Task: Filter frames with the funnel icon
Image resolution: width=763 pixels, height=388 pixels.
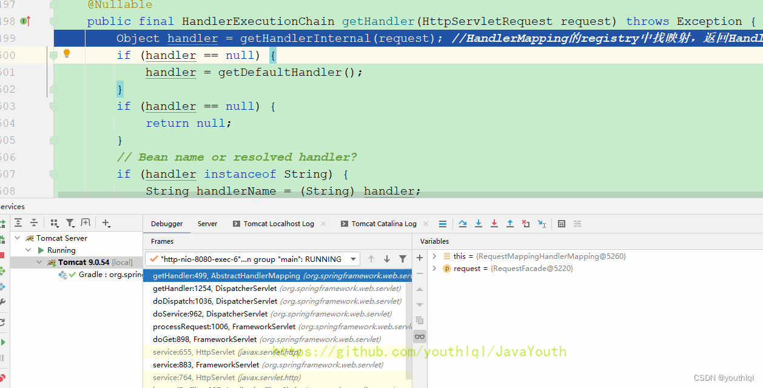Action: (403, 259)
